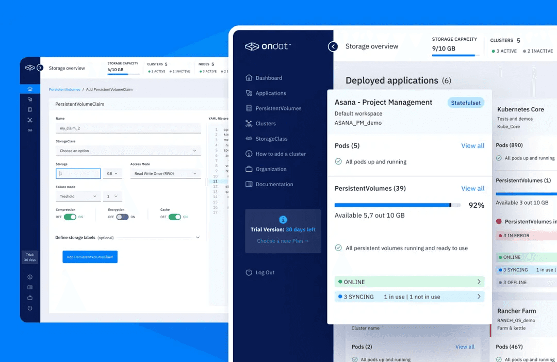Click the Name field containing my_claim_2
This screenshot has width=557, height=362.
point(128,128)
